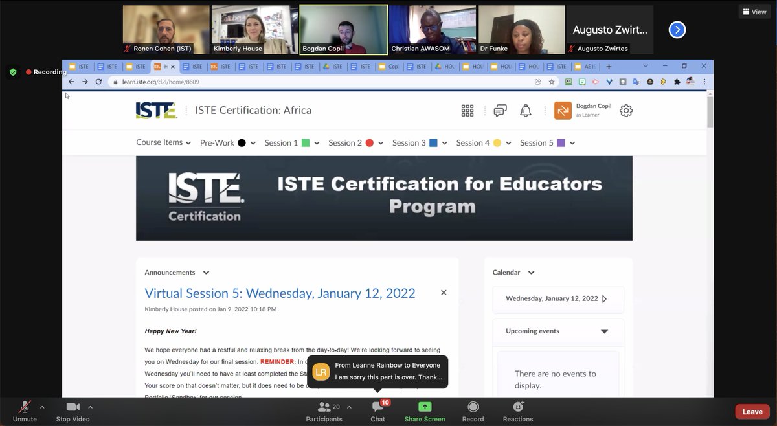Open the Participants panel
This screenshot has height=426, width=777.
click(324, 412)
